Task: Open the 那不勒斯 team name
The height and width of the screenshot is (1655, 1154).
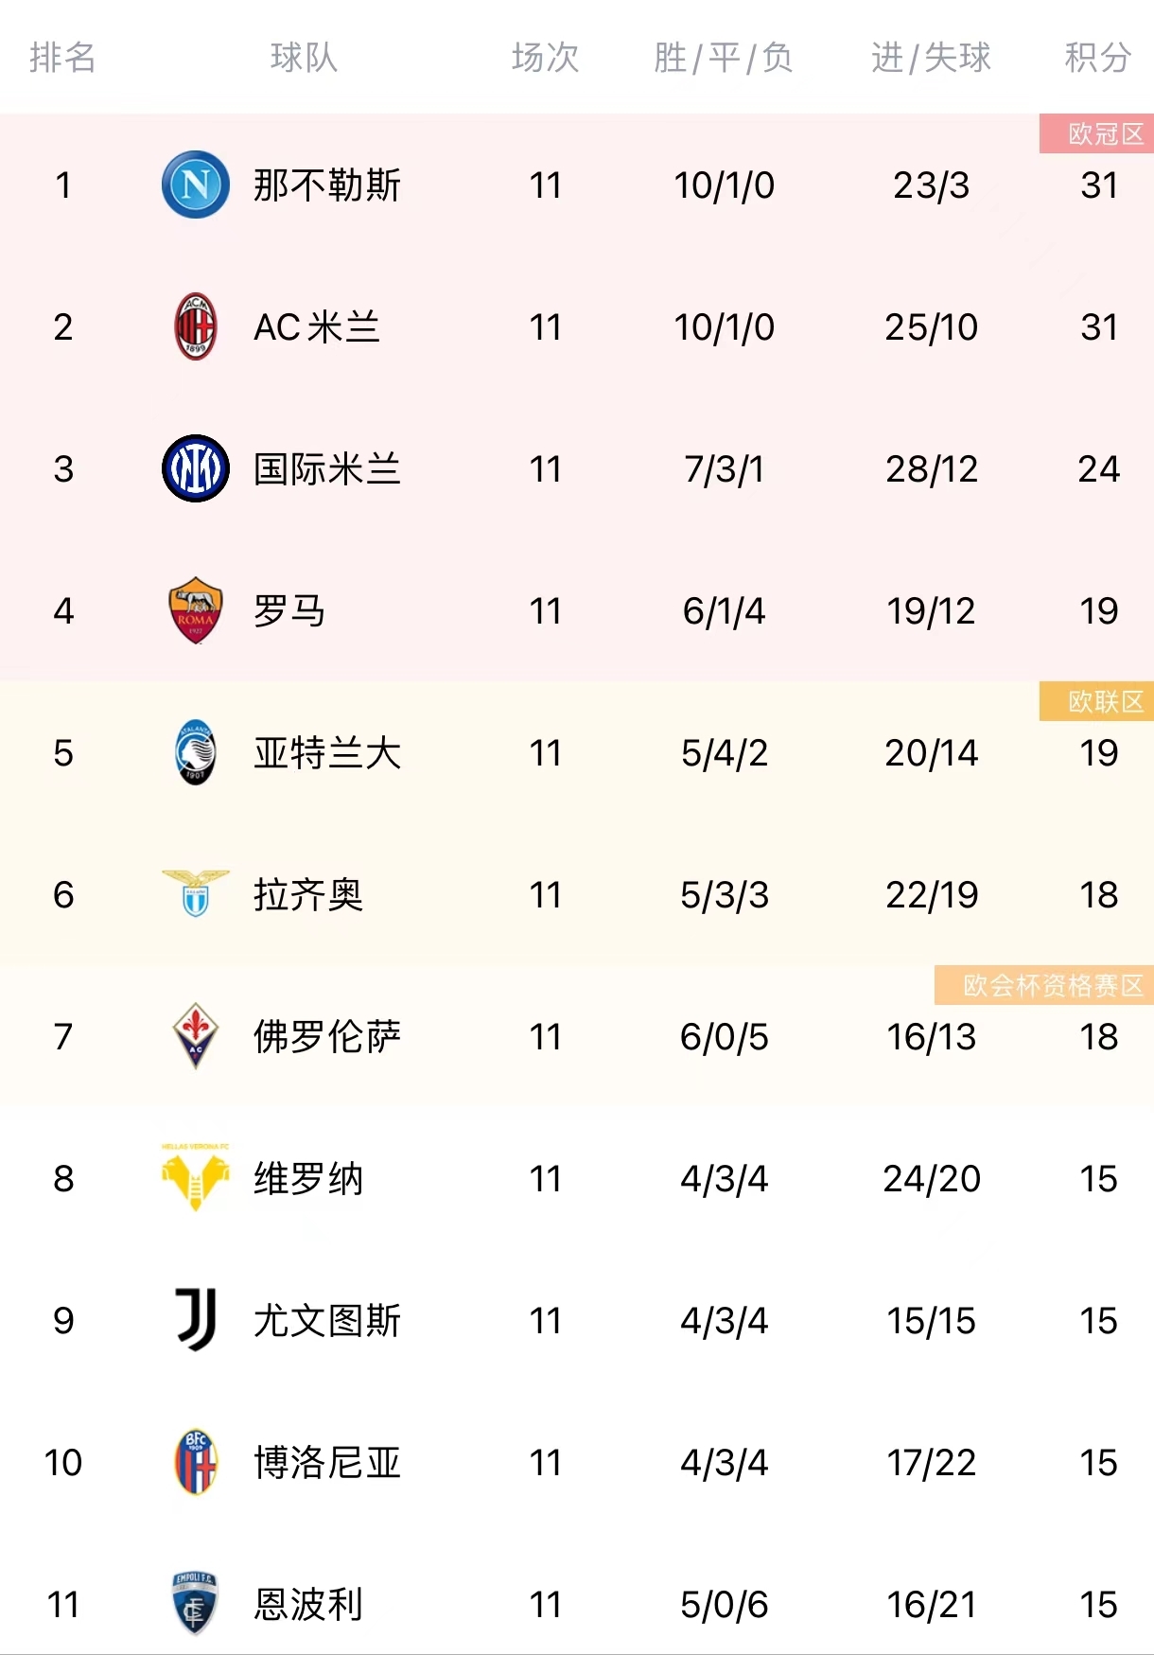Action: tap(327, 185)
